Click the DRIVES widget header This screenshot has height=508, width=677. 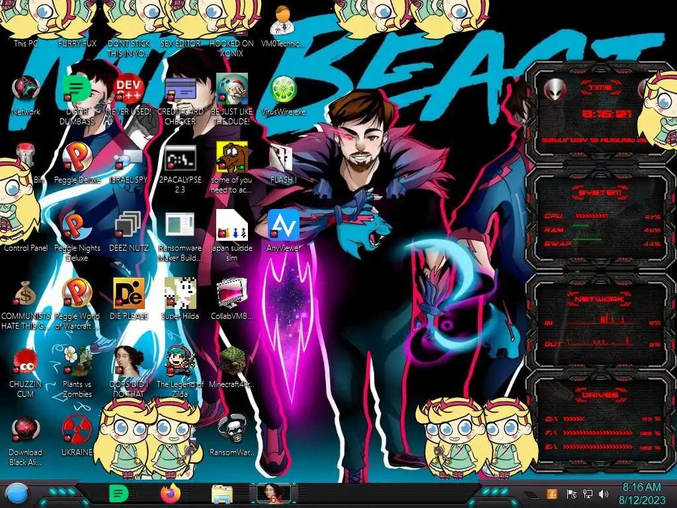(x=600, y=395)
